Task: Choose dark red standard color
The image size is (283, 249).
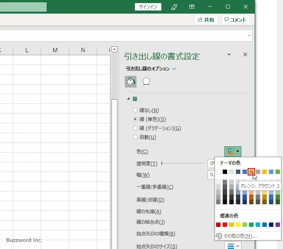Action: (x=218, y=224)
